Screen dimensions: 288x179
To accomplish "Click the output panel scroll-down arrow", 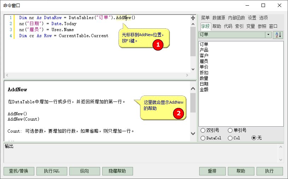I will click(x=281, y=159).
